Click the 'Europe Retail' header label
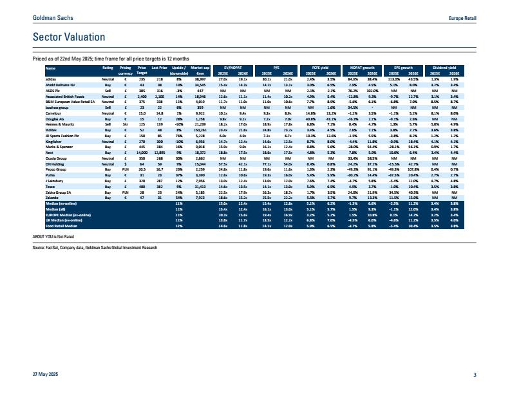Screen dimensions: 510x394 tap(462, 18)
